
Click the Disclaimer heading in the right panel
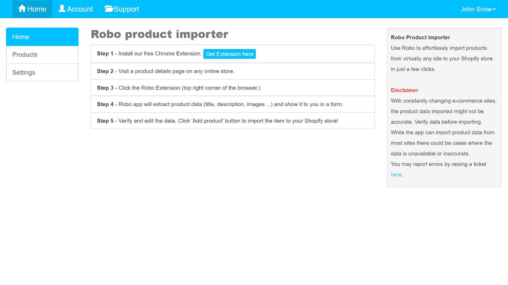point(404,90)
